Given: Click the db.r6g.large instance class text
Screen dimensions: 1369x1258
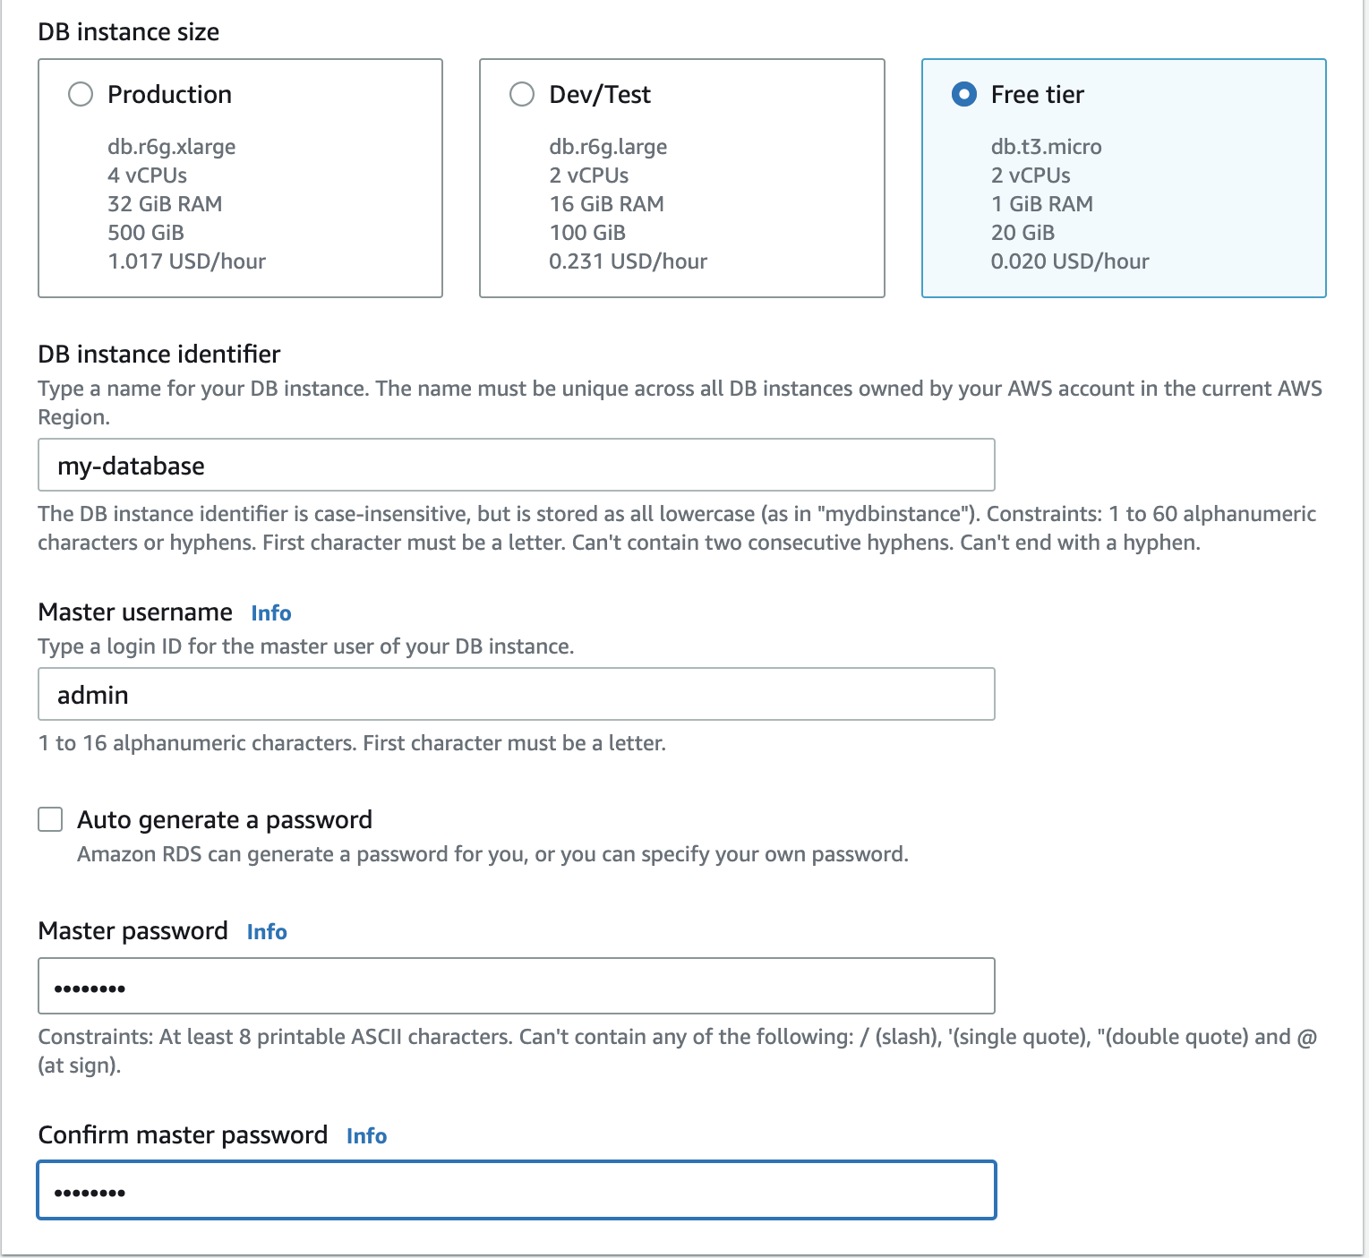Looking at the screenshot, I should point(608,147).
